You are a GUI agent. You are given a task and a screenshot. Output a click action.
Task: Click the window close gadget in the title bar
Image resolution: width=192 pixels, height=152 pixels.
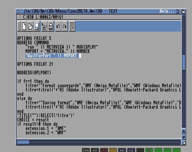tap(18, 12)
